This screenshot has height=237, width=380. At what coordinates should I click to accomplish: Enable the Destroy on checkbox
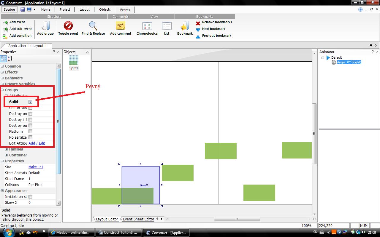30,113
